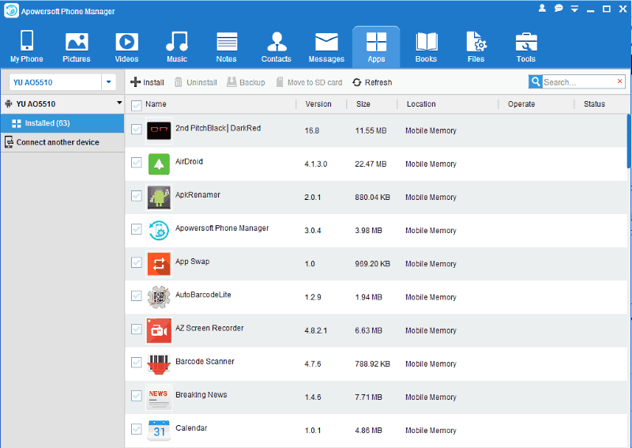The image size is (632, 448).
Task: Click version 4.8.2.1 of AZ Screen Recorder
Action: tap(315, 330)
